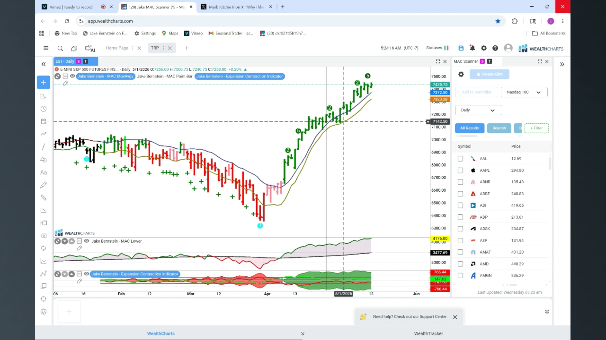Screen dimensions: 606x340
Task: Maximize the MAC Scanner panel
Action: pyautogui.click(x=540, y=61)
